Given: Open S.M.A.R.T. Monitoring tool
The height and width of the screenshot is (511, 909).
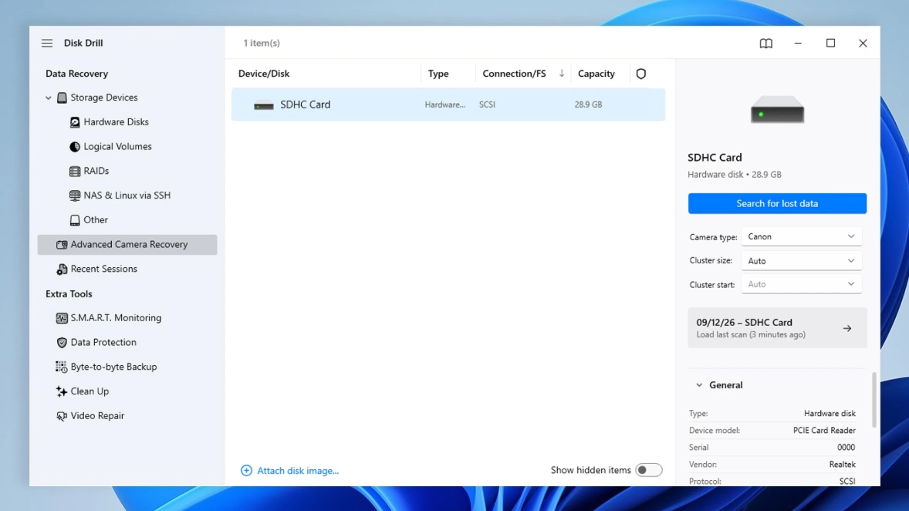Looking at the screenshot, I should [116, 318].
